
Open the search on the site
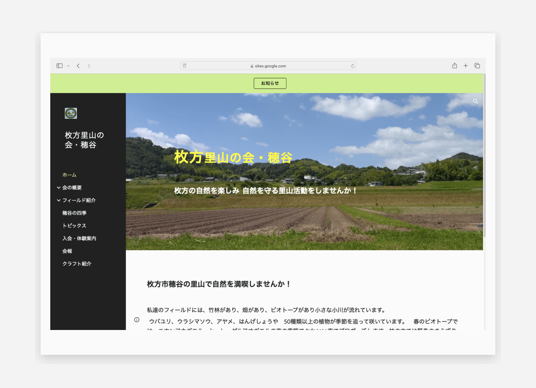coord(475,101)
